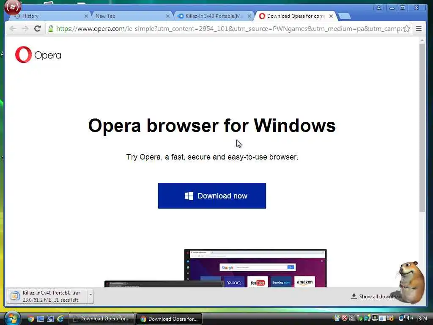Click the Windows Start orb
This screenshot has width=433, height=325.
(12, 318)
